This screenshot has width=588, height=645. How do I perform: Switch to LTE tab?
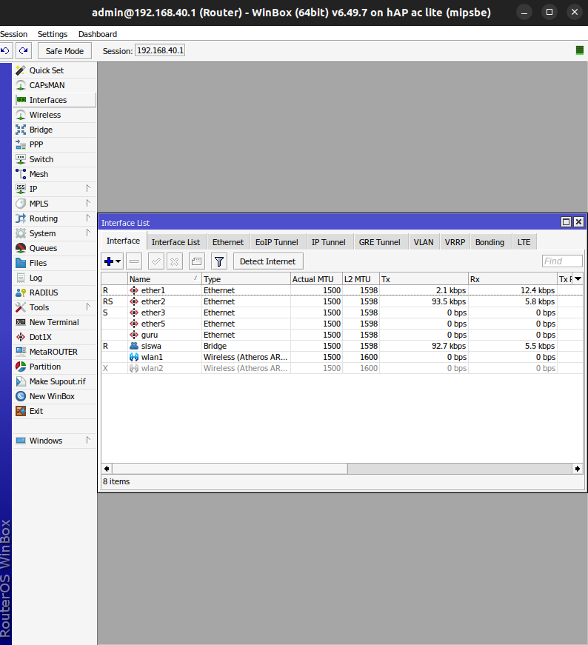(x=524, y=242)
